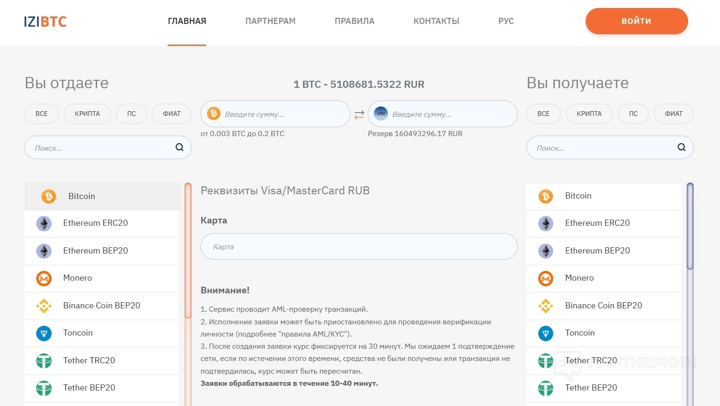The image size is (720, 406).
Task: Swap currencies with the exchange arrows icon
Action: tap(359, 115)
